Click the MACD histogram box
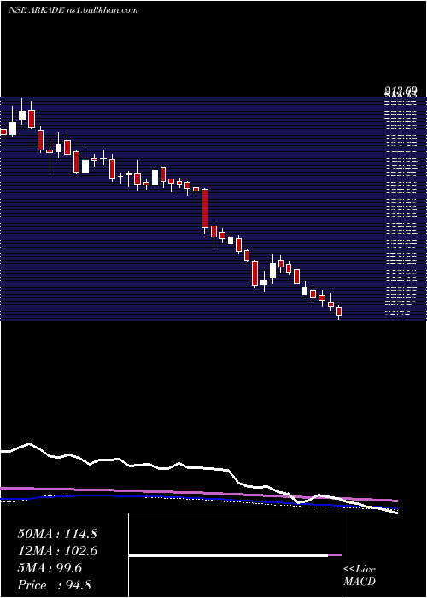Viewport: 427px width, 598px height. 235,555
